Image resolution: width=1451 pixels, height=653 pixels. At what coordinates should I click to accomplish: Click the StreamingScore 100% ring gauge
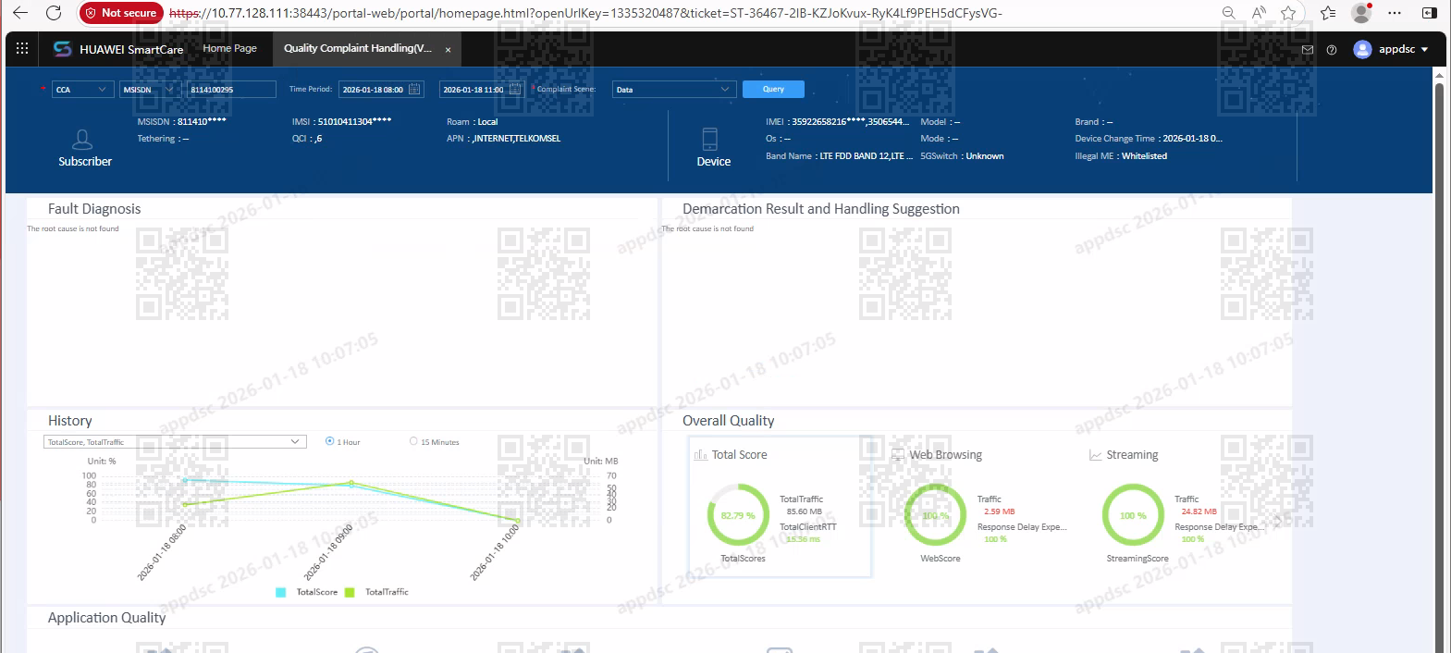(1133, 515)
